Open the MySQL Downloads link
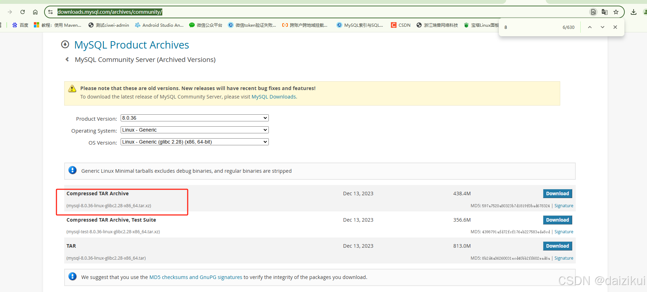This screenshot has height=292, width=647. [274, 97]
